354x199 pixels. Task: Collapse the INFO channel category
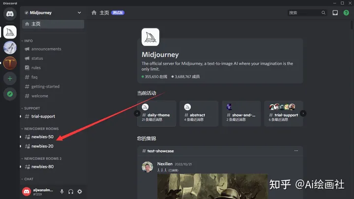tap(29, 41)
